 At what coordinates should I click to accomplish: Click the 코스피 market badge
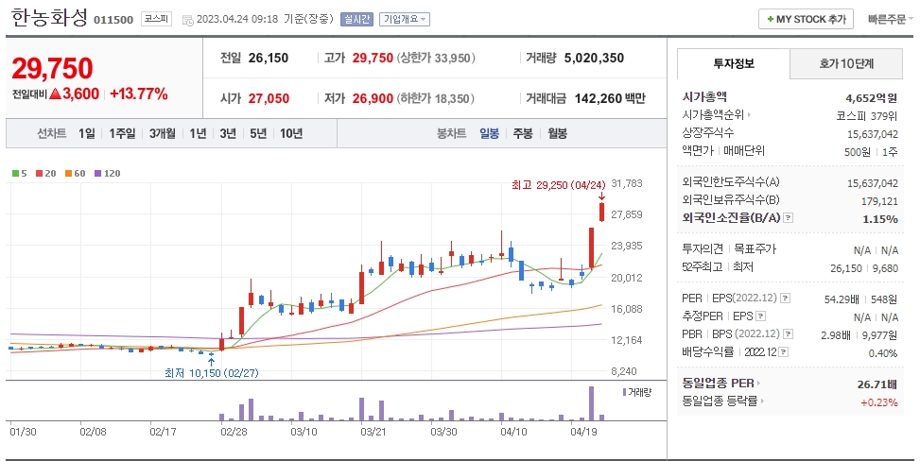[157, 19]
